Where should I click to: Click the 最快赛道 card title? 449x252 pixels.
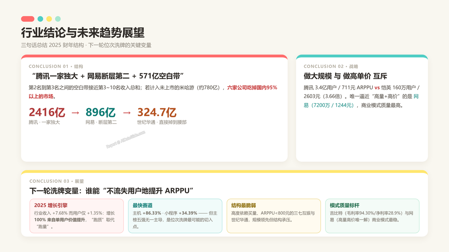[143, 205]
